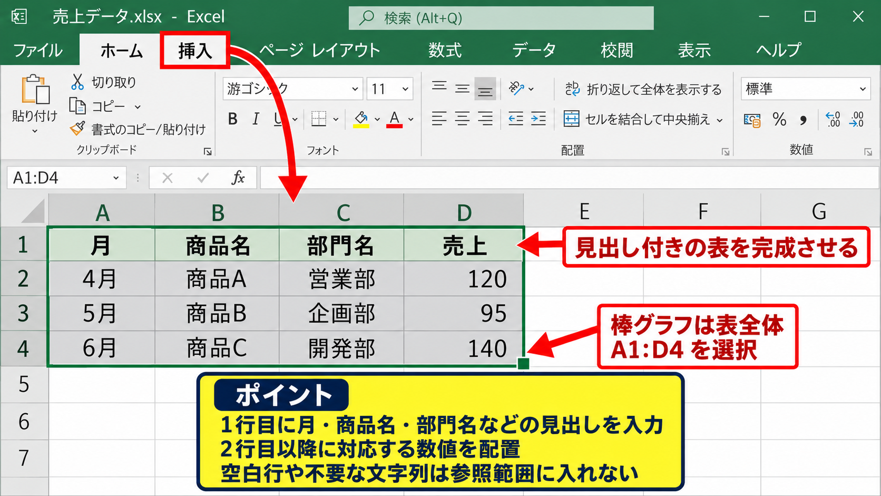Decrease decimal places
The image size is (881, 496).
(857, 119)
